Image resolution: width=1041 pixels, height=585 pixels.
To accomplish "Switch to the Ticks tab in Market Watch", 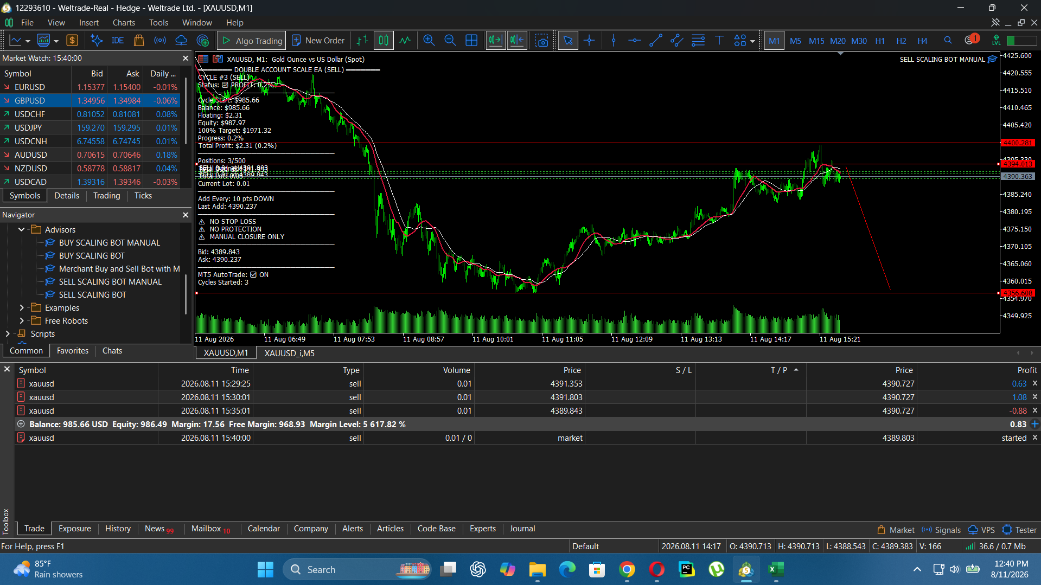I will click(143, 196).
